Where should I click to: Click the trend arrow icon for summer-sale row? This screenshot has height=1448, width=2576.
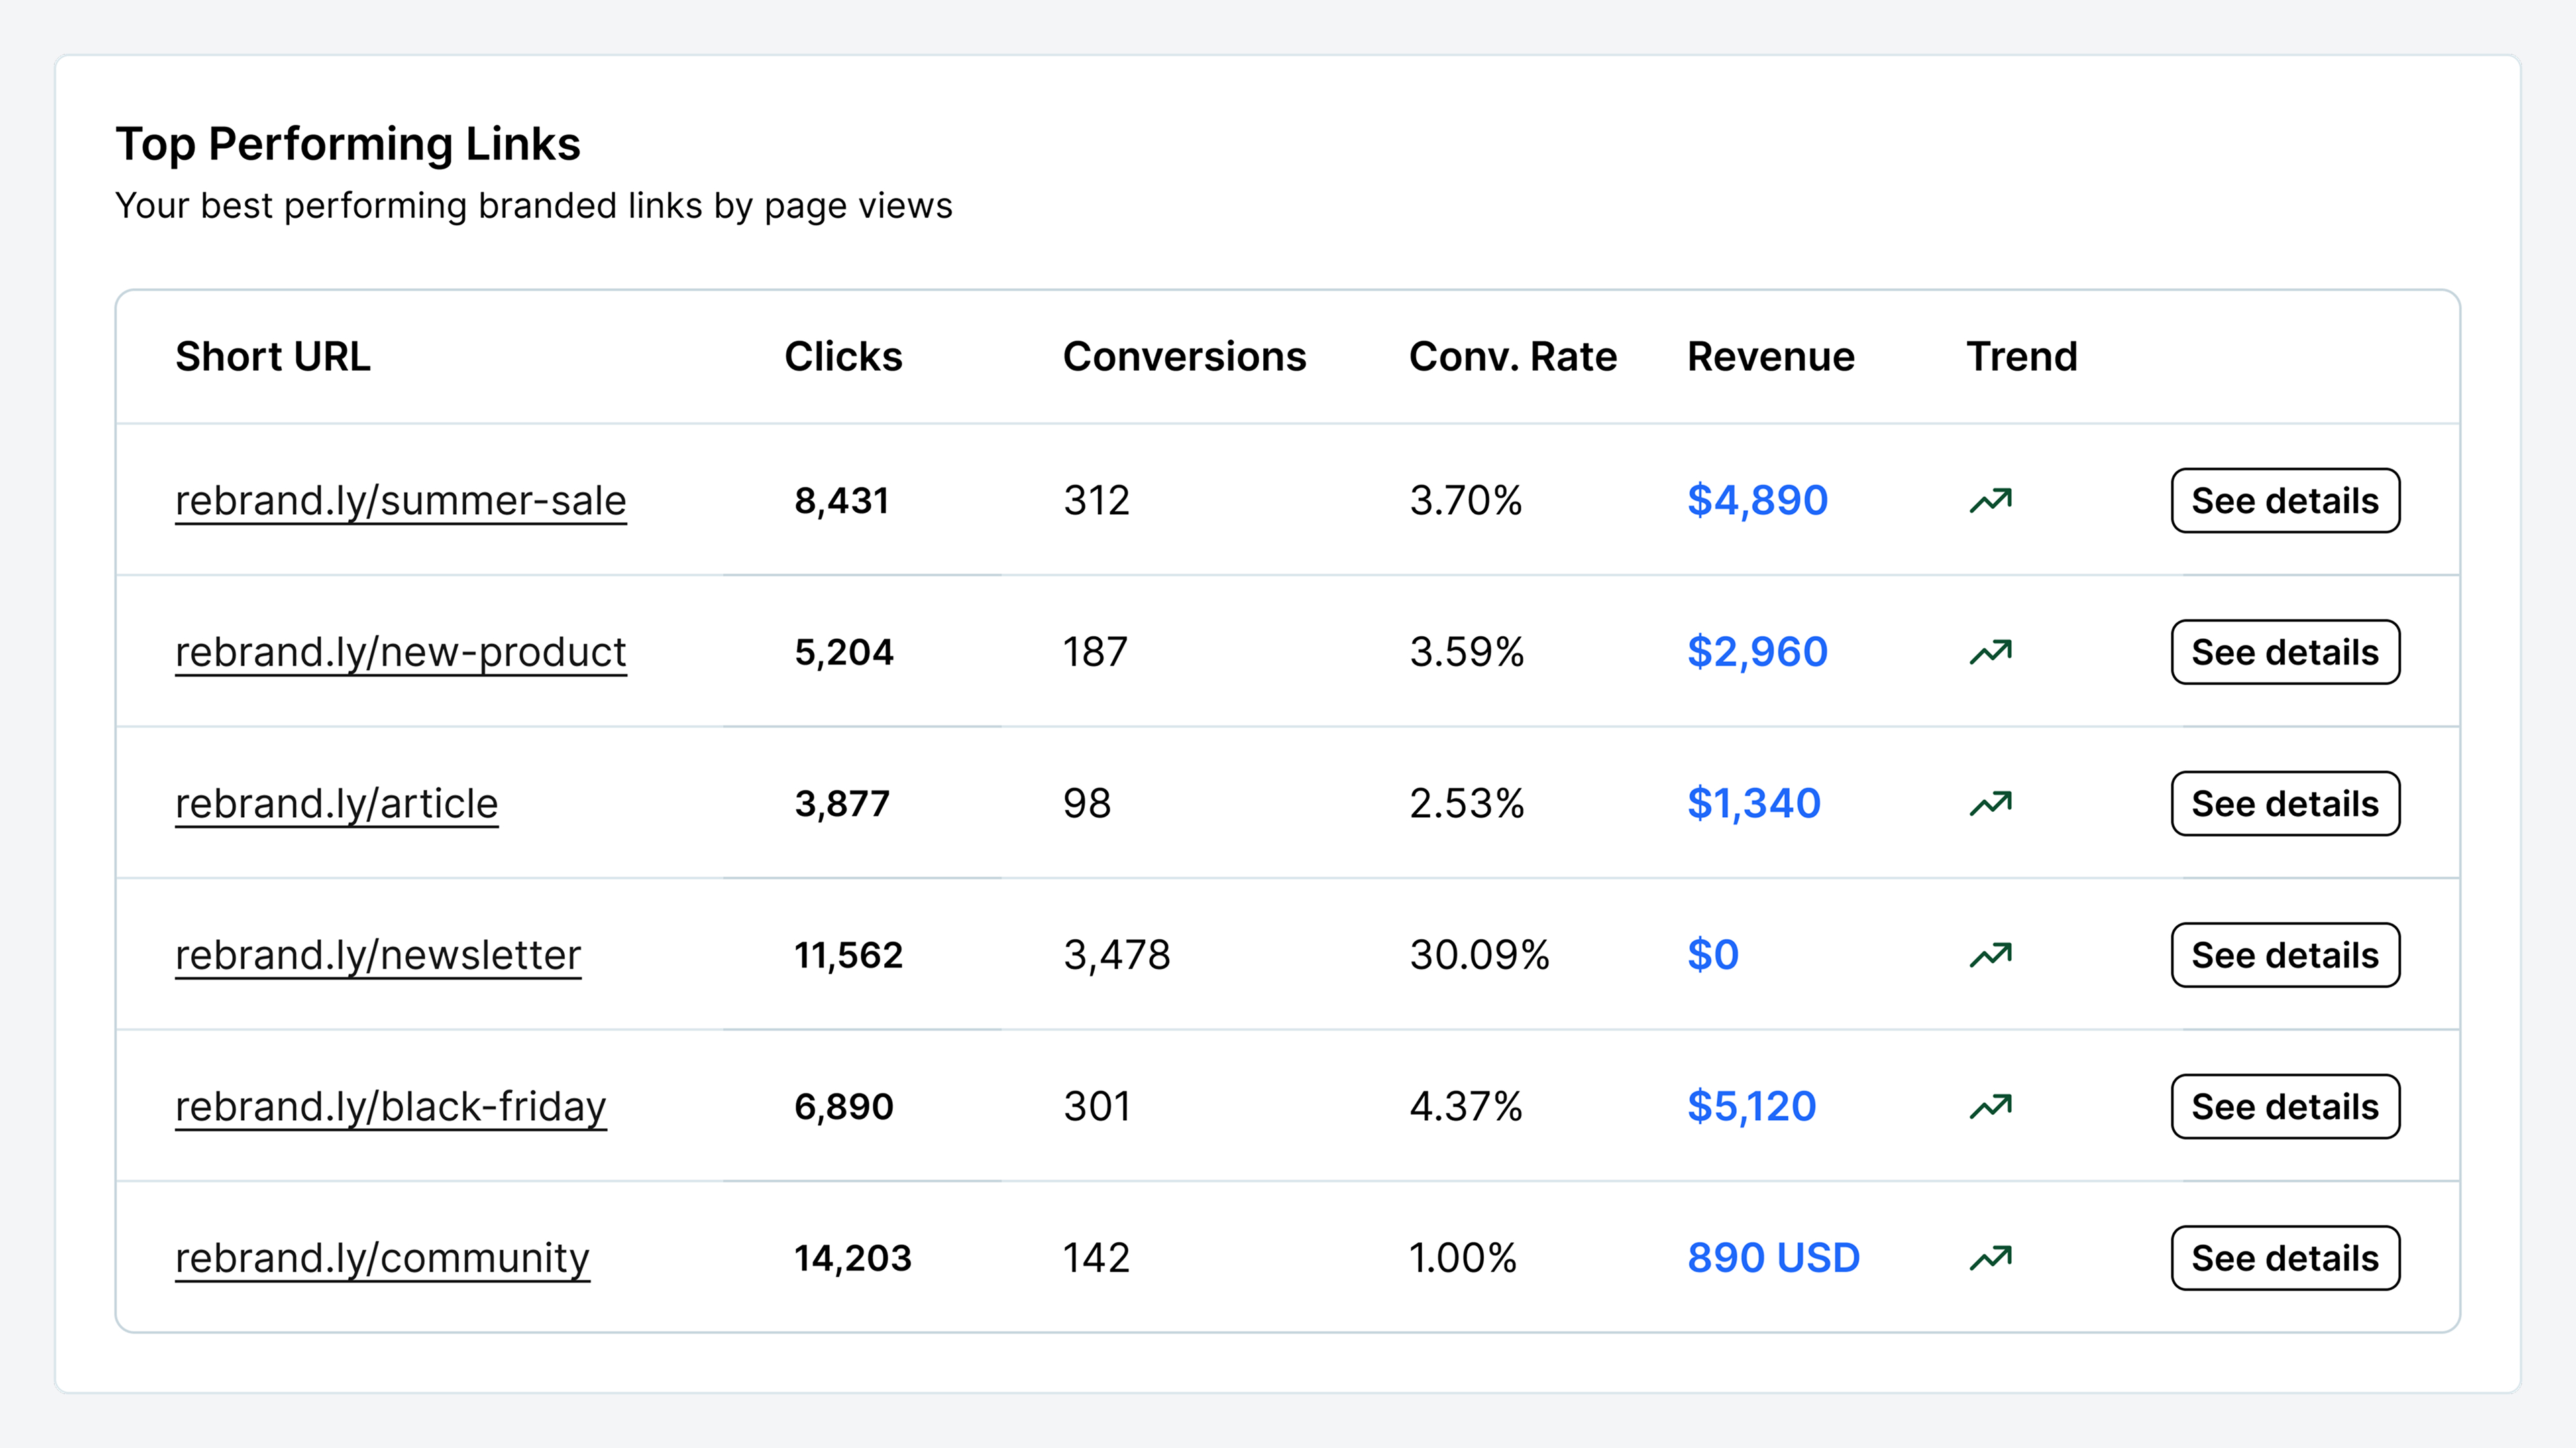pyautogui.click(x=1990, y=501)
